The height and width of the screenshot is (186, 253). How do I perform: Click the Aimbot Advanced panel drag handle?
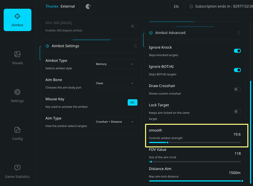click(239, 33)
